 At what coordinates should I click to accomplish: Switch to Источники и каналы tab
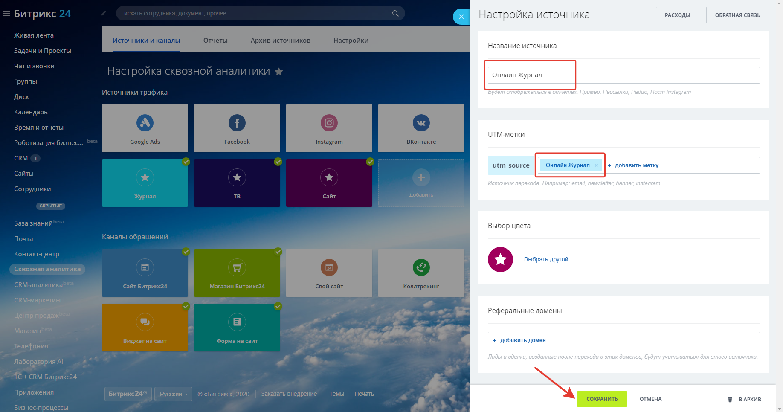click(146, 41)
